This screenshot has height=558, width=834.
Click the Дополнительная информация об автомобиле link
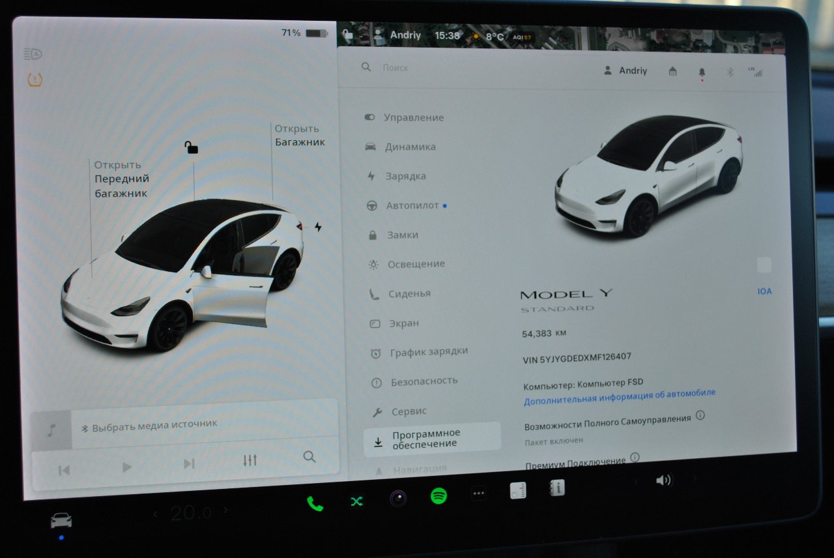[618, 392]
